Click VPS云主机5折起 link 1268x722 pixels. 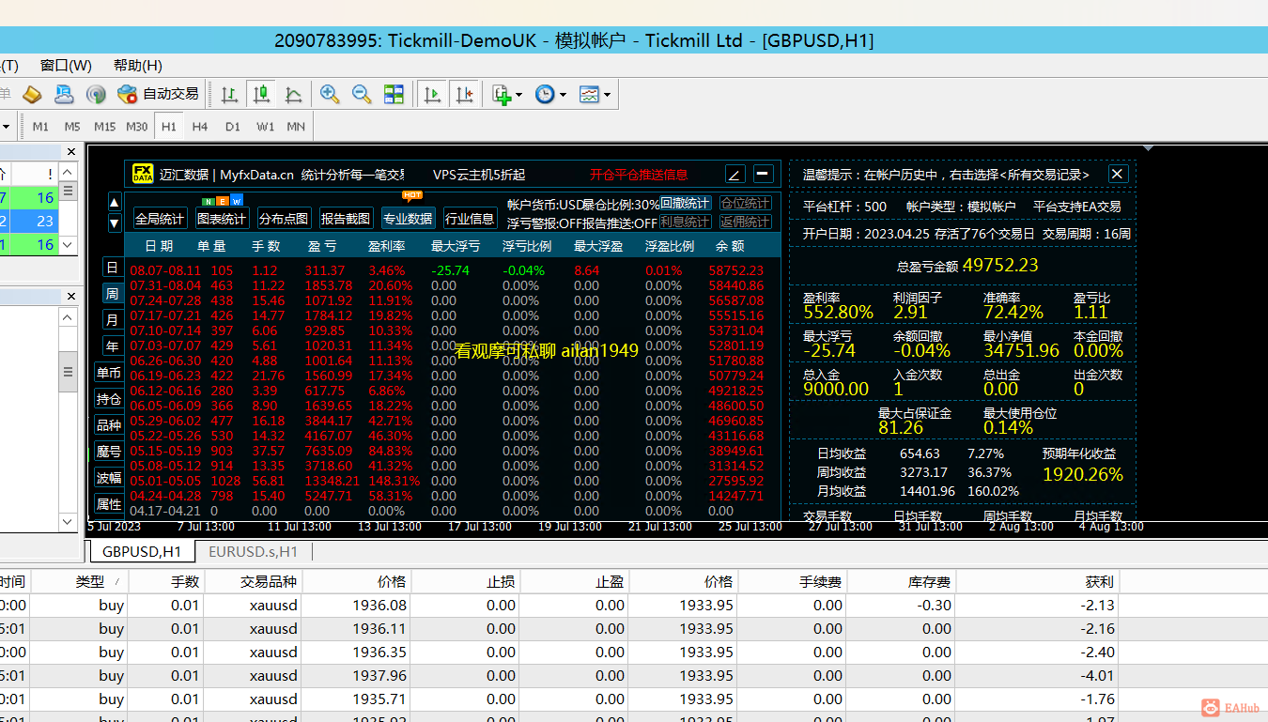(x=479, y=175)
